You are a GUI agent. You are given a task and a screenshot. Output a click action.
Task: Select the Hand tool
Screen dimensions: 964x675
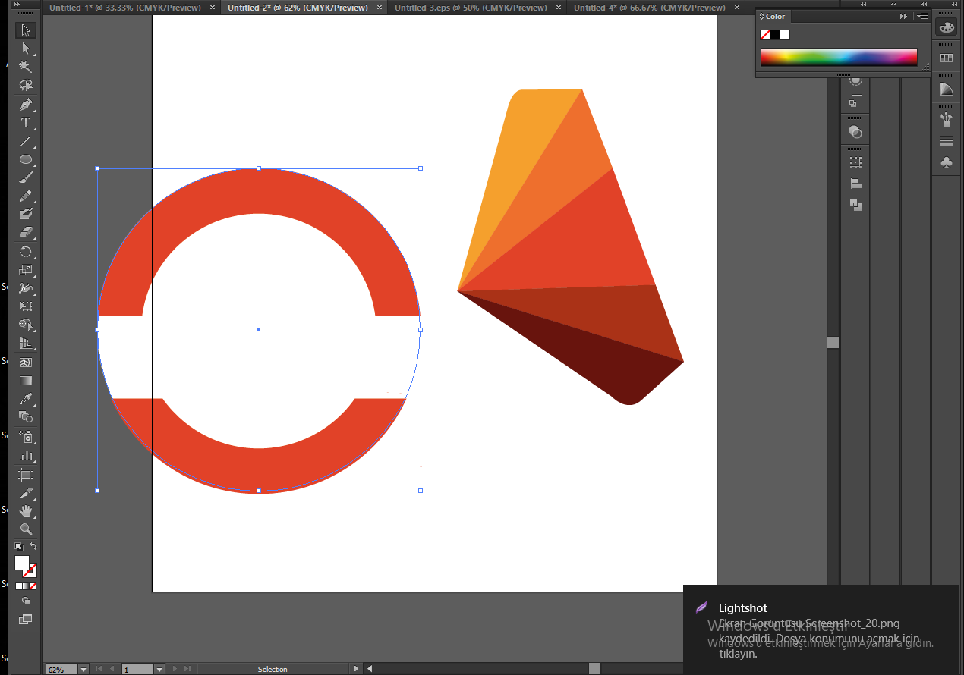[x=26, y=511]
